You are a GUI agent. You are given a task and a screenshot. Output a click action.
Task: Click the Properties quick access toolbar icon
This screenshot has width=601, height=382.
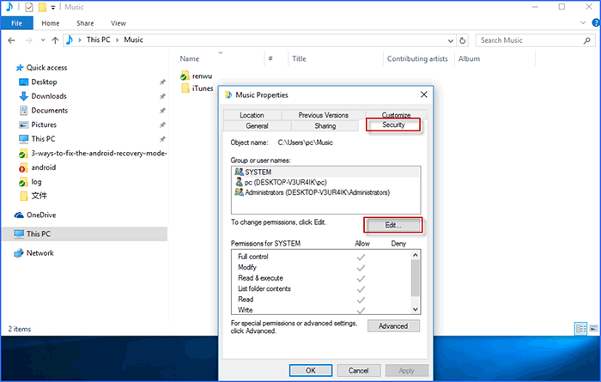point(29,7)
